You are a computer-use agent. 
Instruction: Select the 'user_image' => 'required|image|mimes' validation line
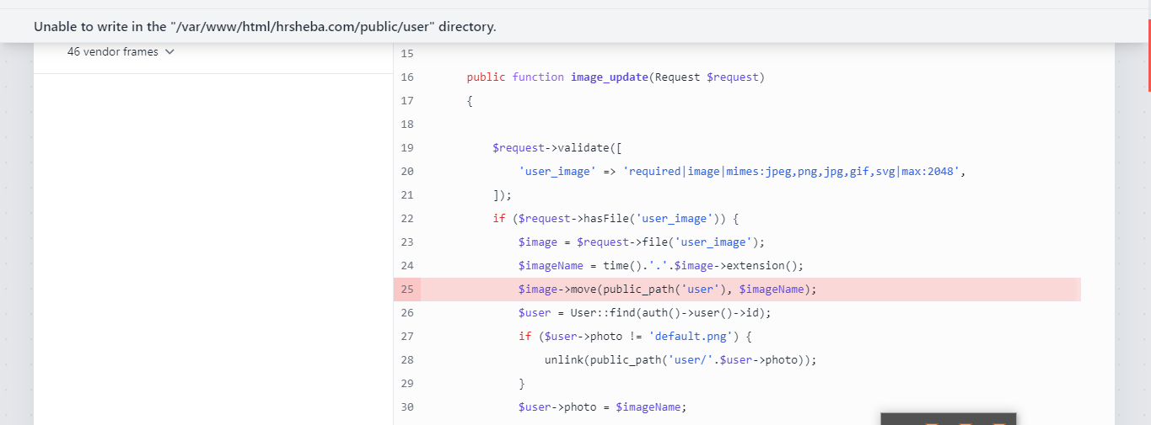click(741, 171)
